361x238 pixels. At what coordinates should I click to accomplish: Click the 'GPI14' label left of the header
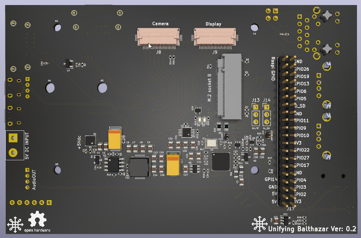click(x=271, y=179)
